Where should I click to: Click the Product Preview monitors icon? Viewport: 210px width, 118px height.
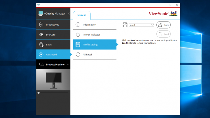[x=41, y=64]
